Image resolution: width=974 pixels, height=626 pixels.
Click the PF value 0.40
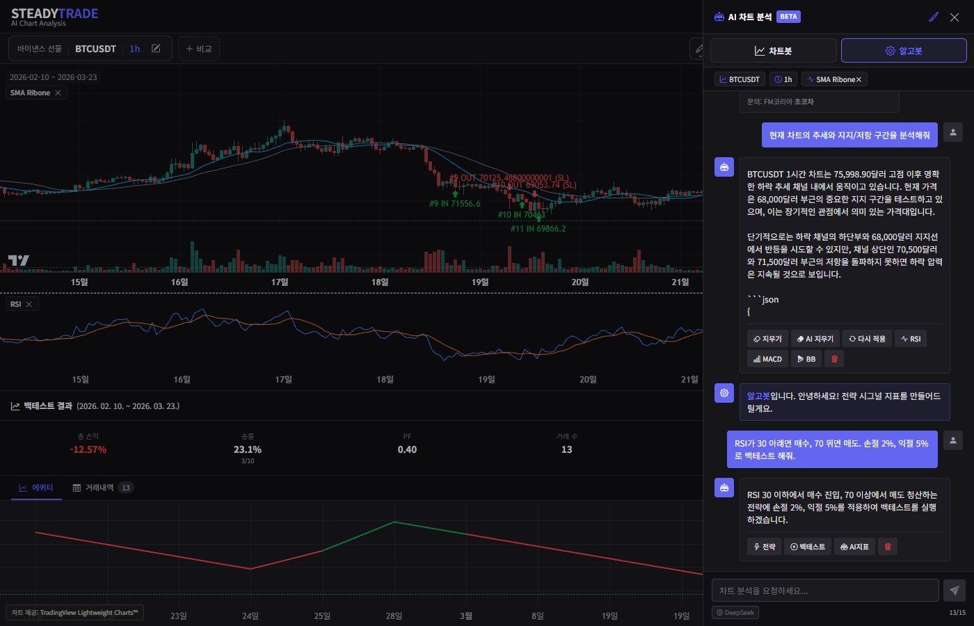coord(407,450)
